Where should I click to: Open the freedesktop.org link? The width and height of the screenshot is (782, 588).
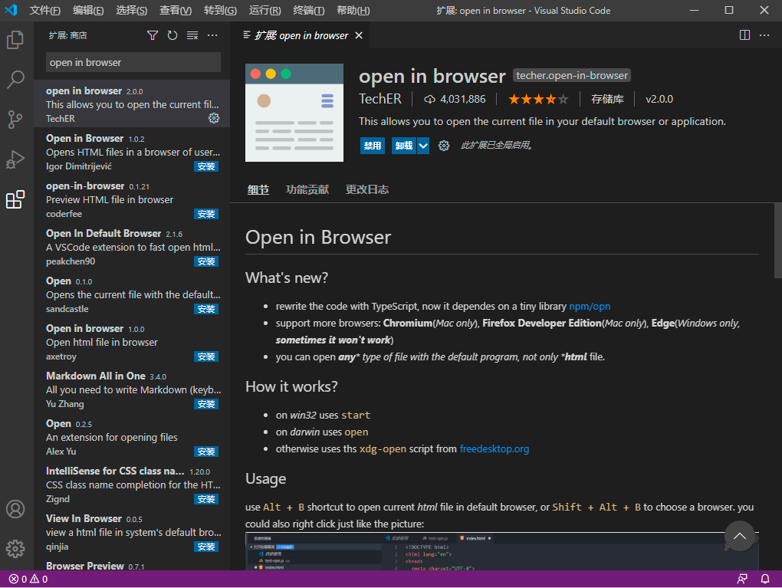pos(495,448)
